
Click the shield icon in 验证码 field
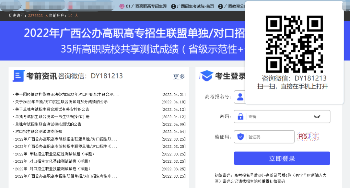point(240,137)
